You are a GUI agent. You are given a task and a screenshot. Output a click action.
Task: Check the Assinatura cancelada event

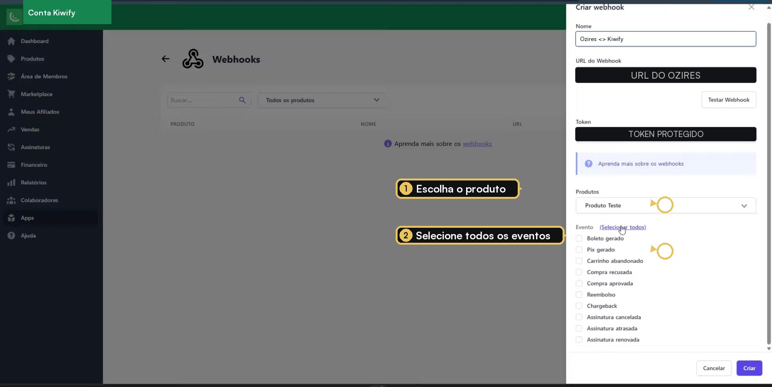click(x=579, y=317)
